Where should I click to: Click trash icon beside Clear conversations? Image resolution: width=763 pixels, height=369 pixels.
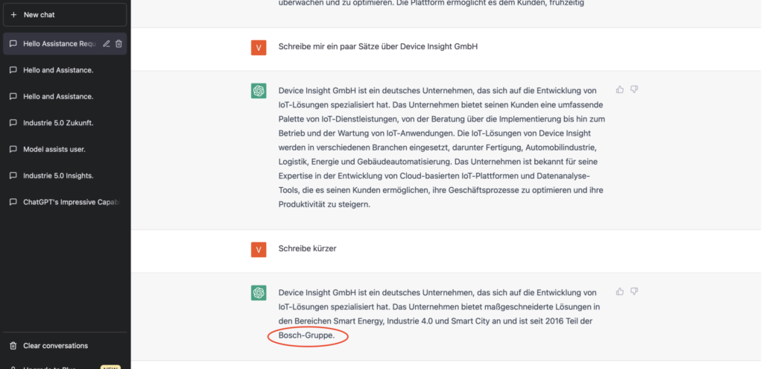(13, 346)
